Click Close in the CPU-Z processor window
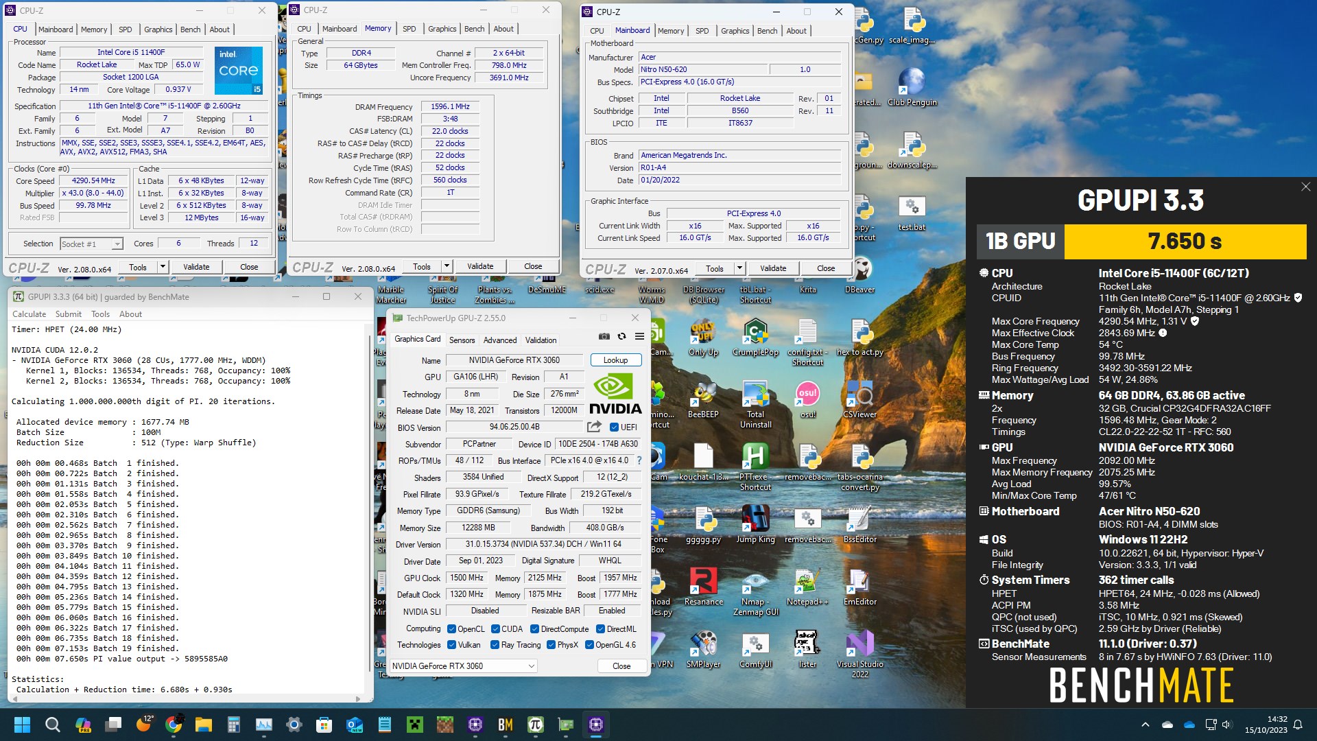1317x741 pixels. 249,267
